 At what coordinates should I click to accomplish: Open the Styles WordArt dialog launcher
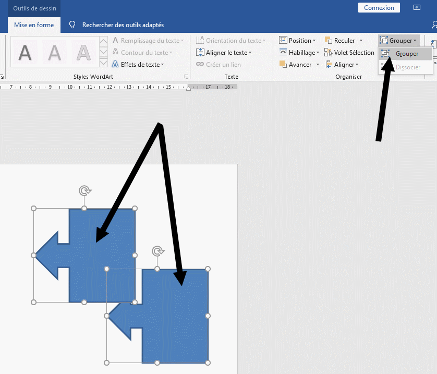tap(186, 77)
